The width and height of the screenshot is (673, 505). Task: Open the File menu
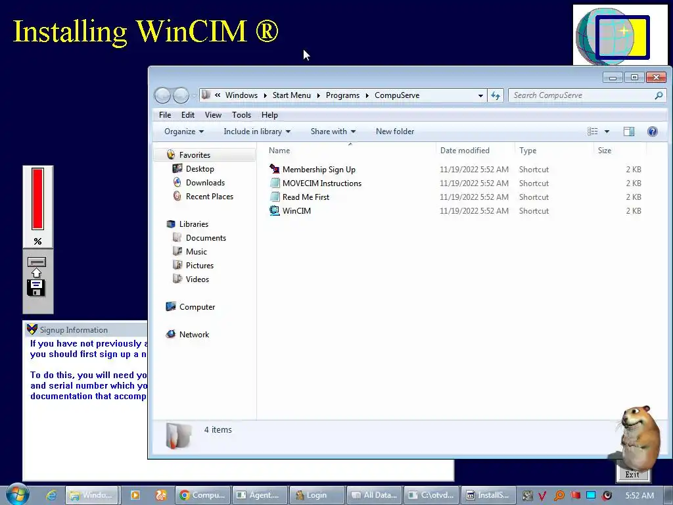point(165,115)
